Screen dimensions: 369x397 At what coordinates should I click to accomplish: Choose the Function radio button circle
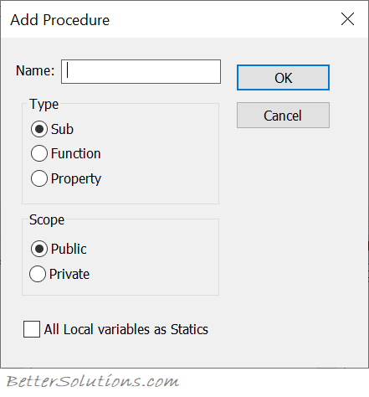(x=39, y=153)
